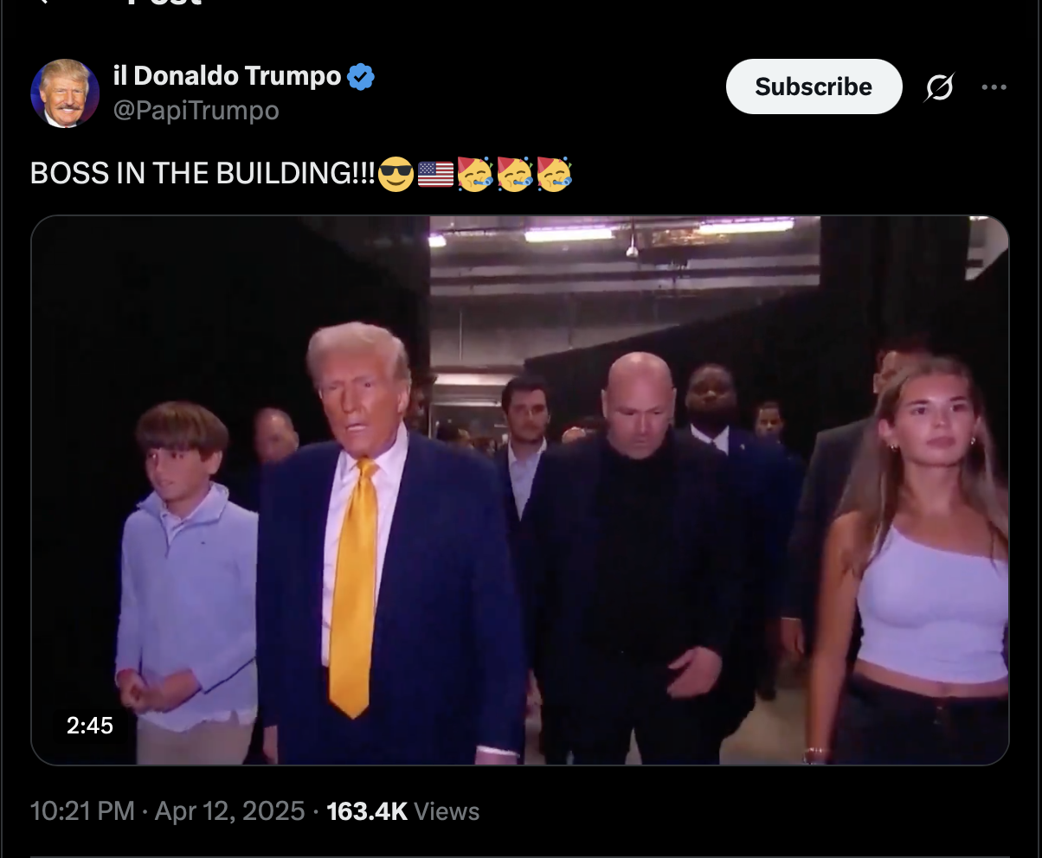
Task: Open the 10:21 PM Apr 12, 2025 timestamp
Action: click(x=168, y=811)
